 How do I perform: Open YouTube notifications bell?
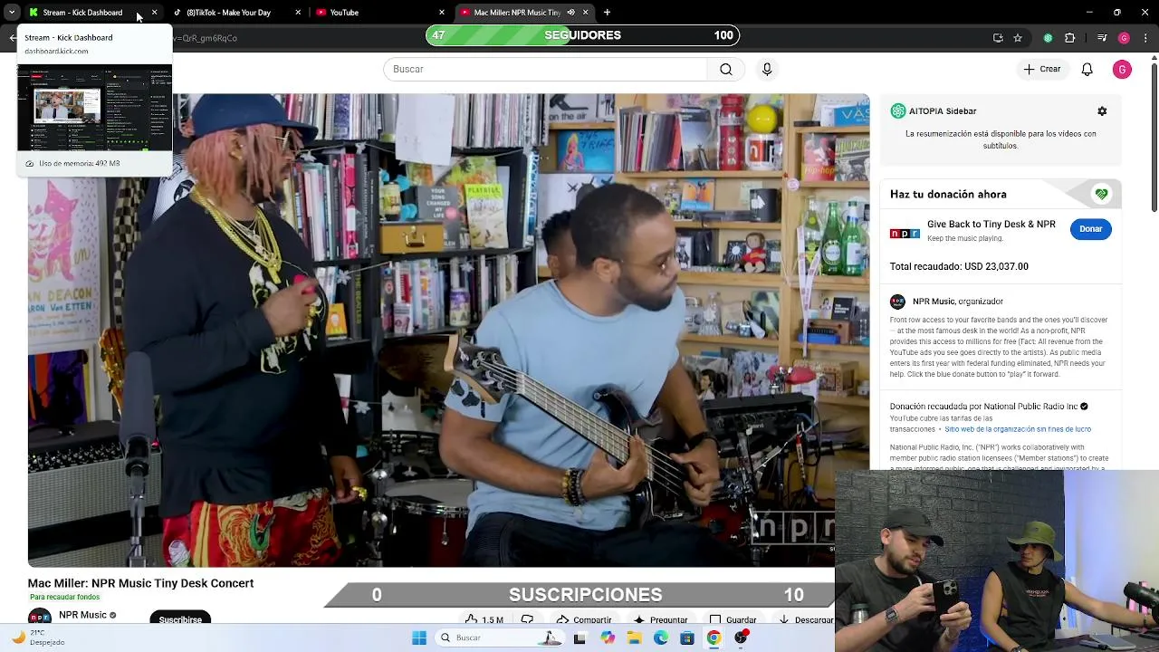[x=1087, y=70]
